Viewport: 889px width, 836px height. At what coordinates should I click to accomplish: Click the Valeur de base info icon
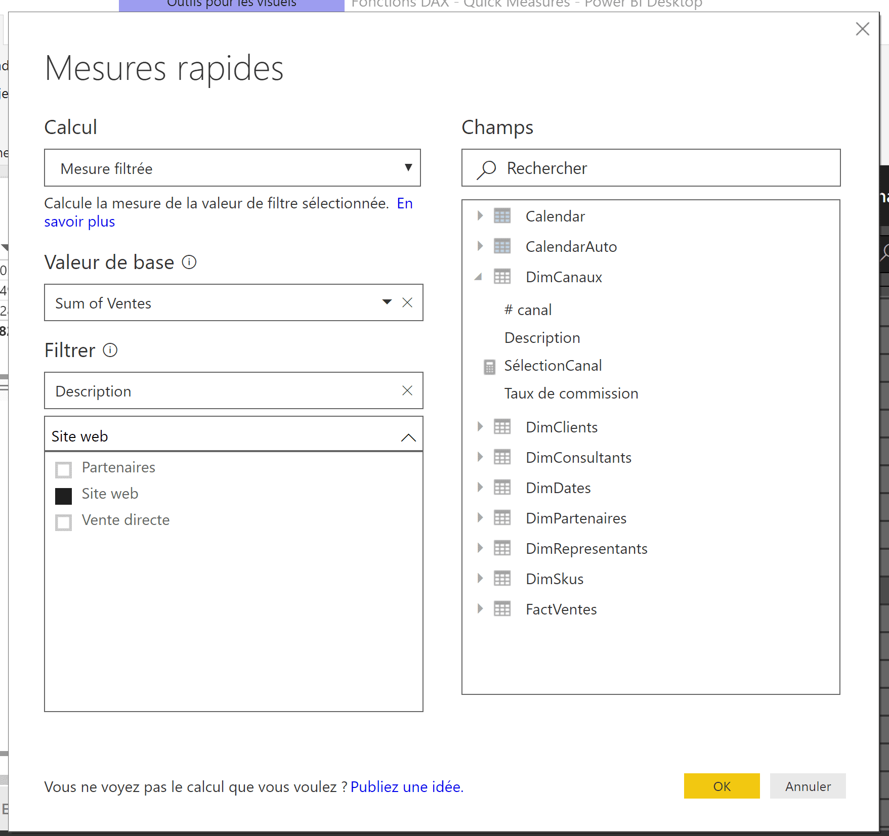pos(189,262)
